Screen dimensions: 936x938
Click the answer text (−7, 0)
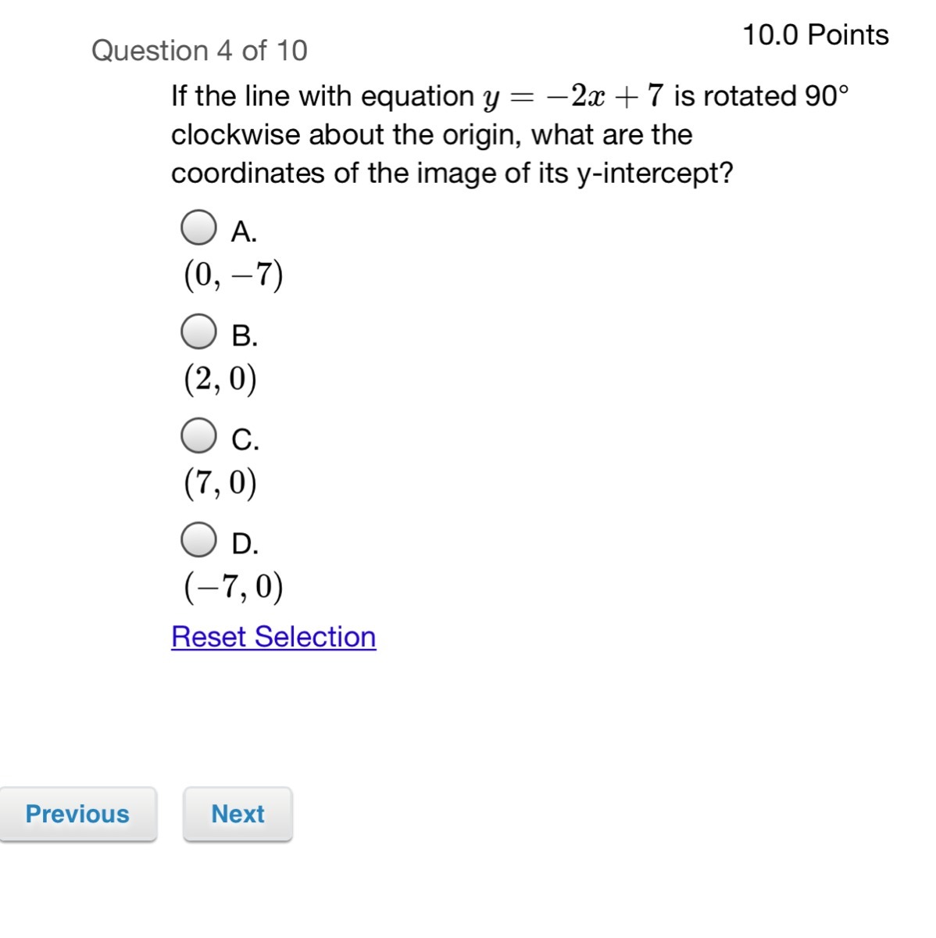pos(234,587)
